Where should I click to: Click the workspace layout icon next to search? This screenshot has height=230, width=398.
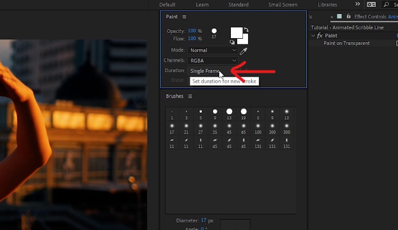(x=371, y=5)
